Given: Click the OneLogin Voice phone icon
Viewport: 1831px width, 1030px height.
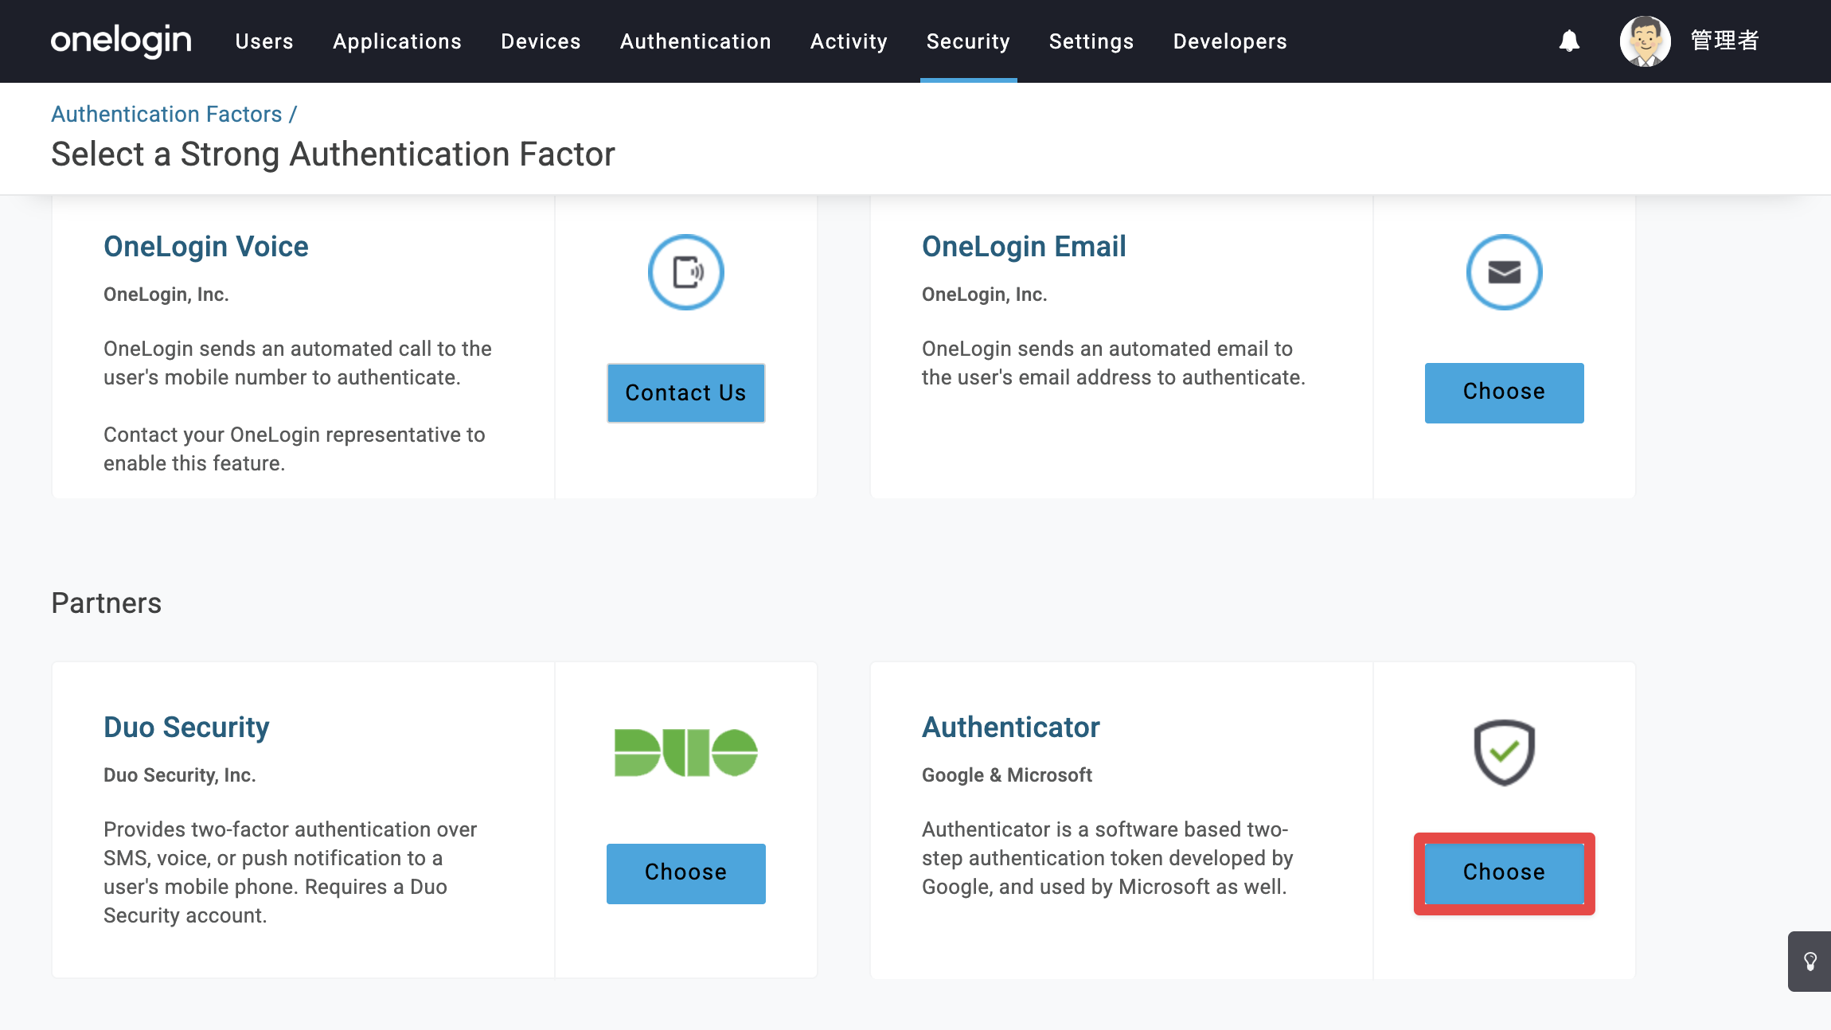Looking at the screenshot, I should [686, 272].
